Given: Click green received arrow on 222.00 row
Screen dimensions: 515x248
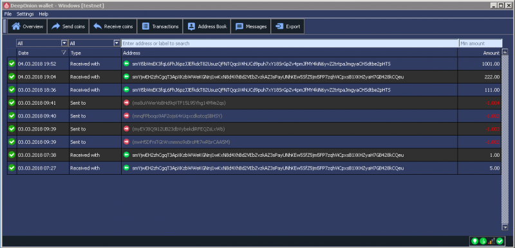Looking at the screenshot, I should 126,76.
